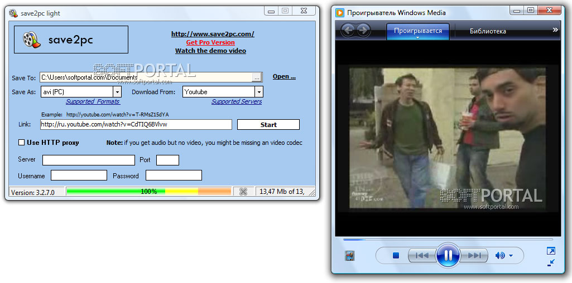Go back in Windows Media Player
The image size is (572, 283).
tap(349, 31)
